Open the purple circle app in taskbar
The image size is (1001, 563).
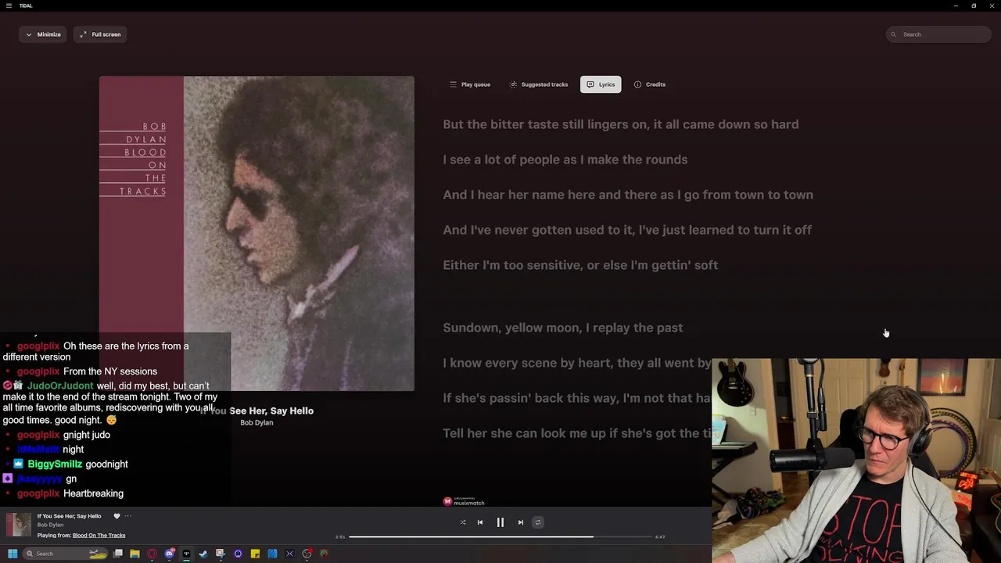[x=238, y=554]
